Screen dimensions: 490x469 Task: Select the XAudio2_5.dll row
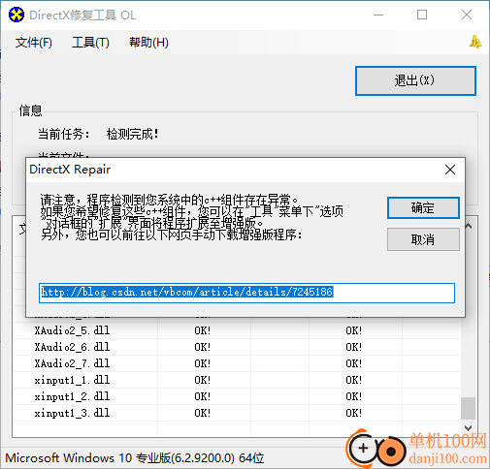point(237,330)
